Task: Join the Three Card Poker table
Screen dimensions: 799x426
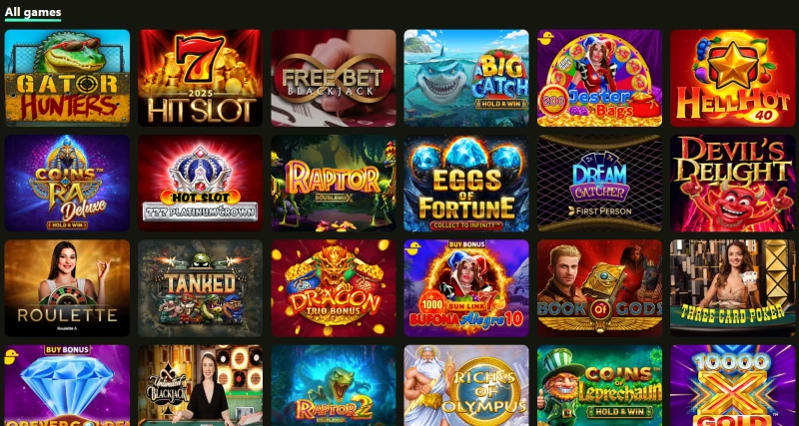Action: pyautogui.click(x=732, y=288)
